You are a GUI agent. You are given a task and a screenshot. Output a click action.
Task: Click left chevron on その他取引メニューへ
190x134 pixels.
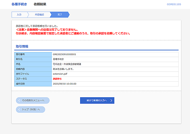click(19, 100)
